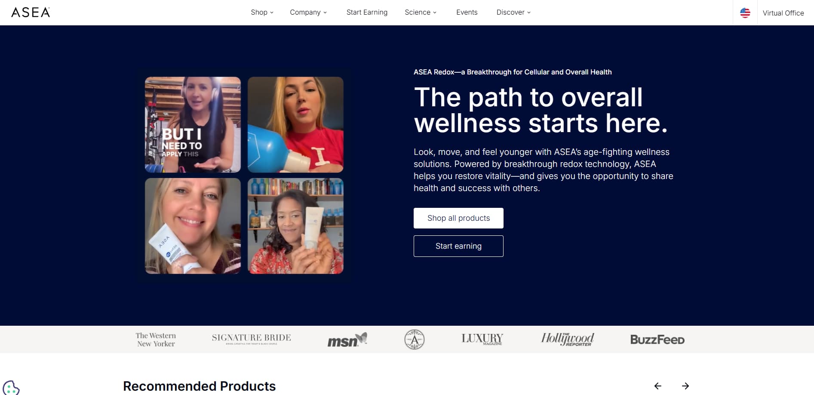Open cookie preferences icon
814x395 pixels.
(x=11, y=388)
